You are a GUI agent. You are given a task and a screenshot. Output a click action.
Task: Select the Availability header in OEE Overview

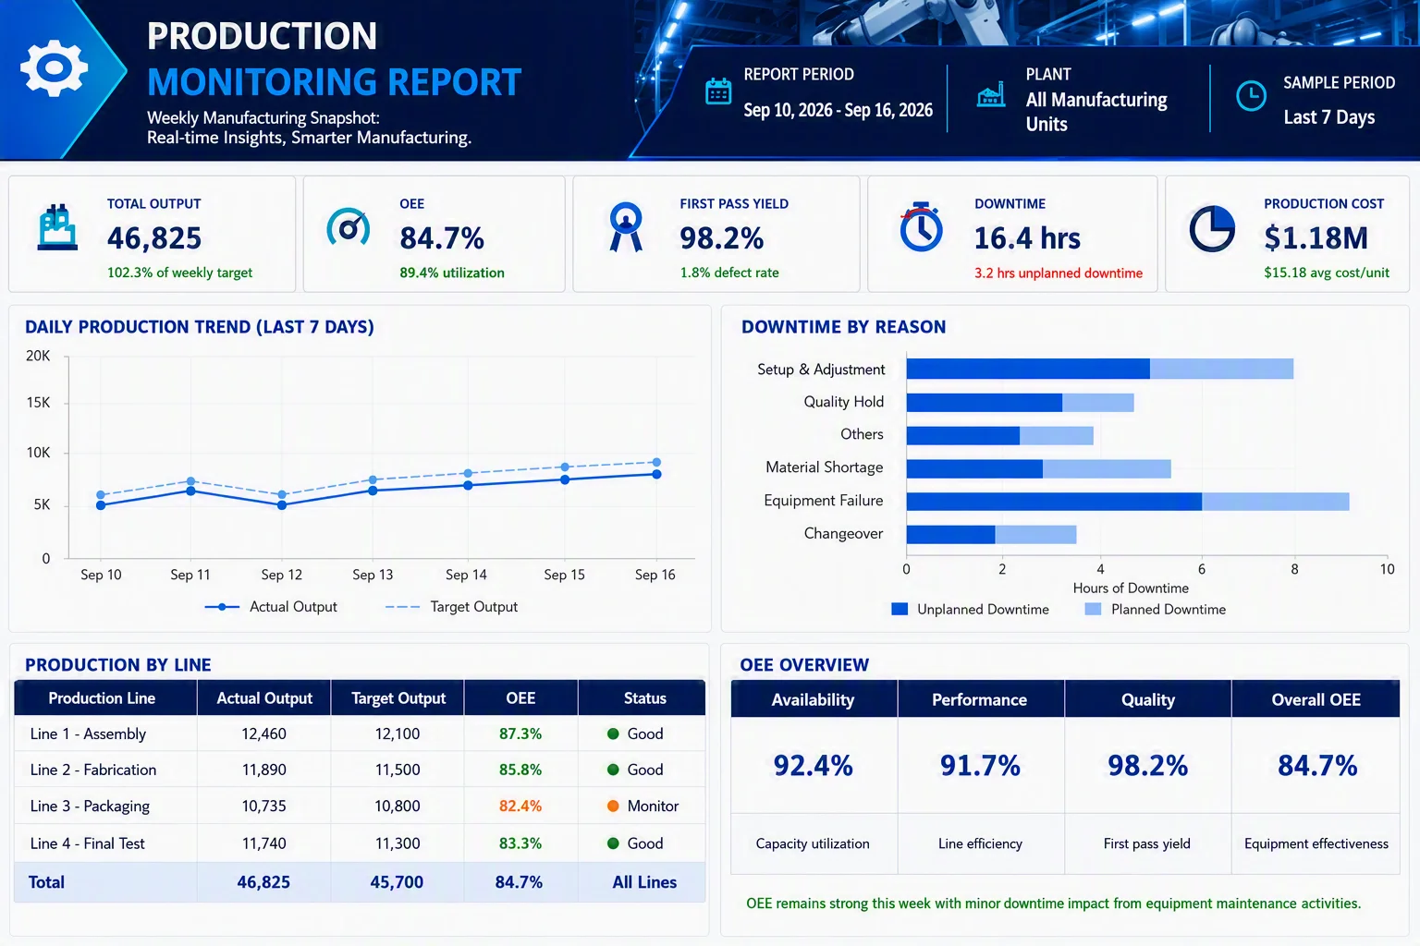pyautogui.click(x=814, y=699)
